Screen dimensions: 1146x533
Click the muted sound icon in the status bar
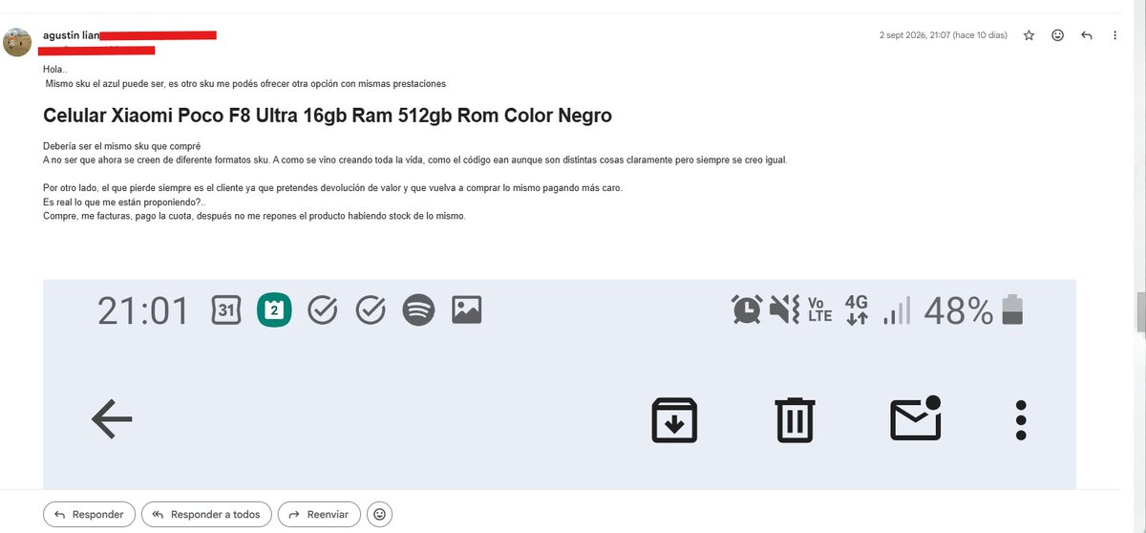coord(784,309)
